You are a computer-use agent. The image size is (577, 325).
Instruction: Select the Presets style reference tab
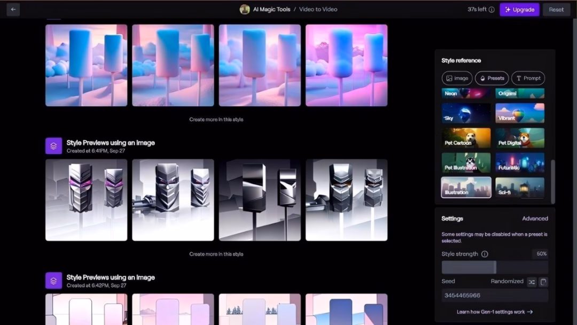(492, 78)
